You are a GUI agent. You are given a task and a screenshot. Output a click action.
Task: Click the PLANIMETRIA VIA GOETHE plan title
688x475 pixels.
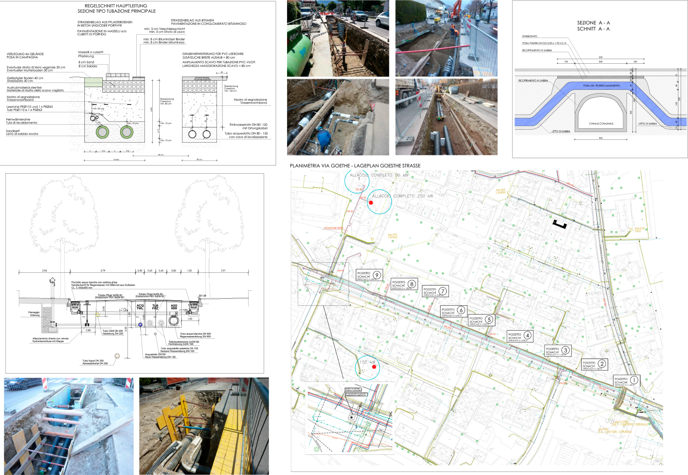click(x=355, y=166)
